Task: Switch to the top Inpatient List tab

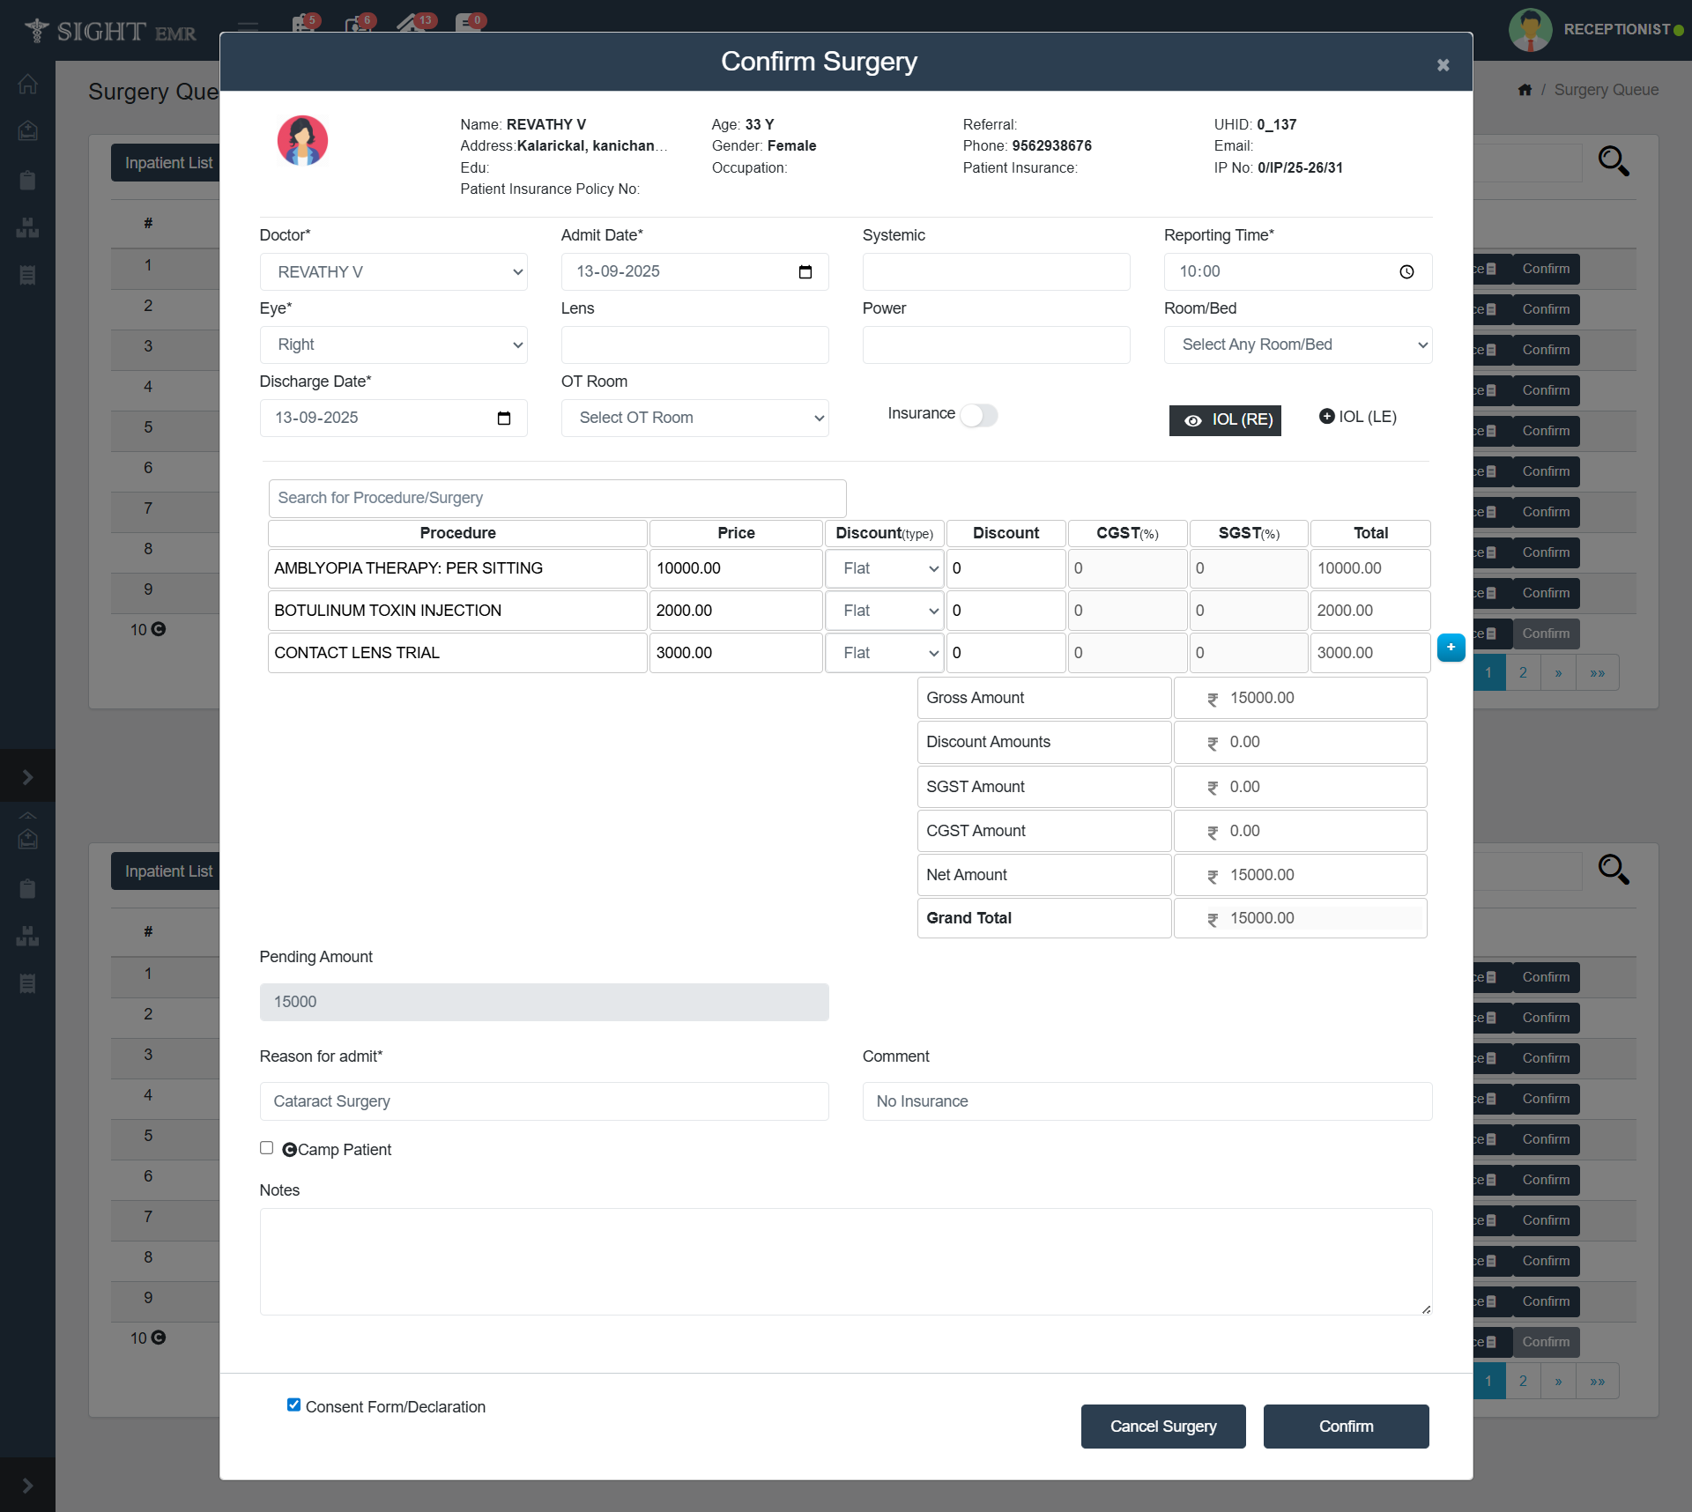Action: (167, 163)
